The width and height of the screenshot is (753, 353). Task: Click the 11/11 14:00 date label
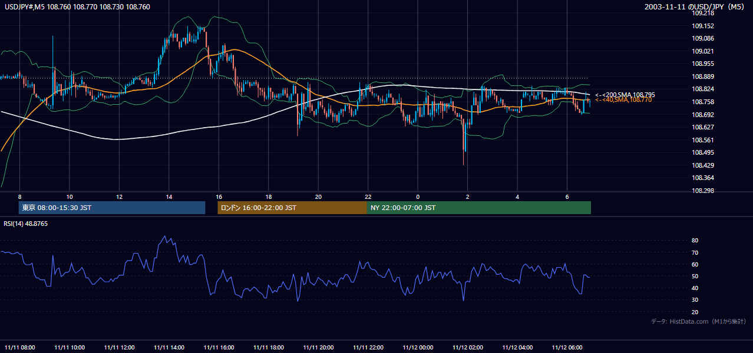[x=169, y=347]
